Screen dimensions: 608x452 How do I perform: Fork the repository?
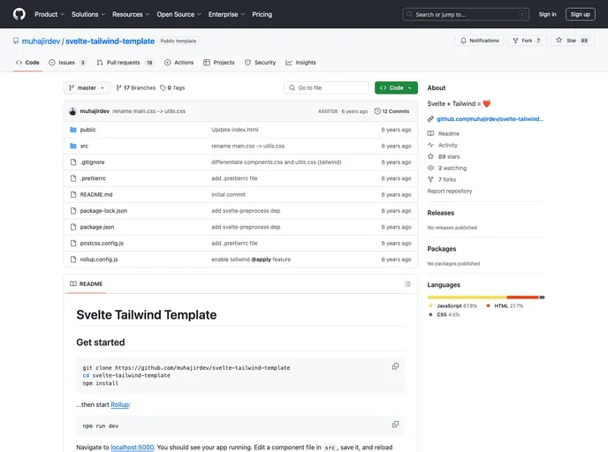[x=527, y=41]
